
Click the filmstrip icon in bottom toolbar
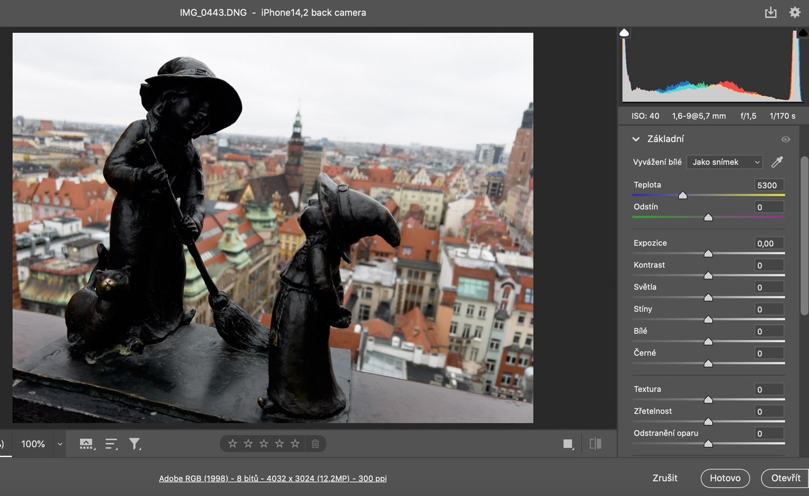86,444
